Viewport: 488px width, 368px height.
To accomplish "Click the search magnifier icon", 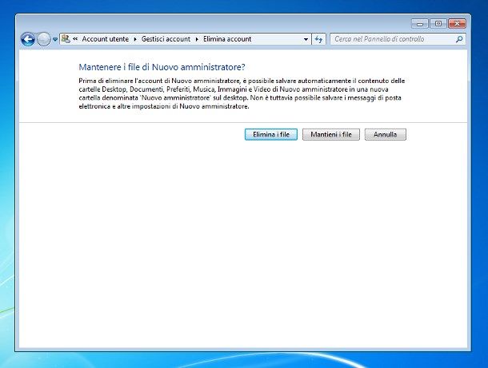I will tap(459, 39).
